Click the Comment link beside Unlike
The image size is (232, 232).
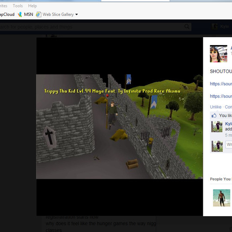(228, 107)
